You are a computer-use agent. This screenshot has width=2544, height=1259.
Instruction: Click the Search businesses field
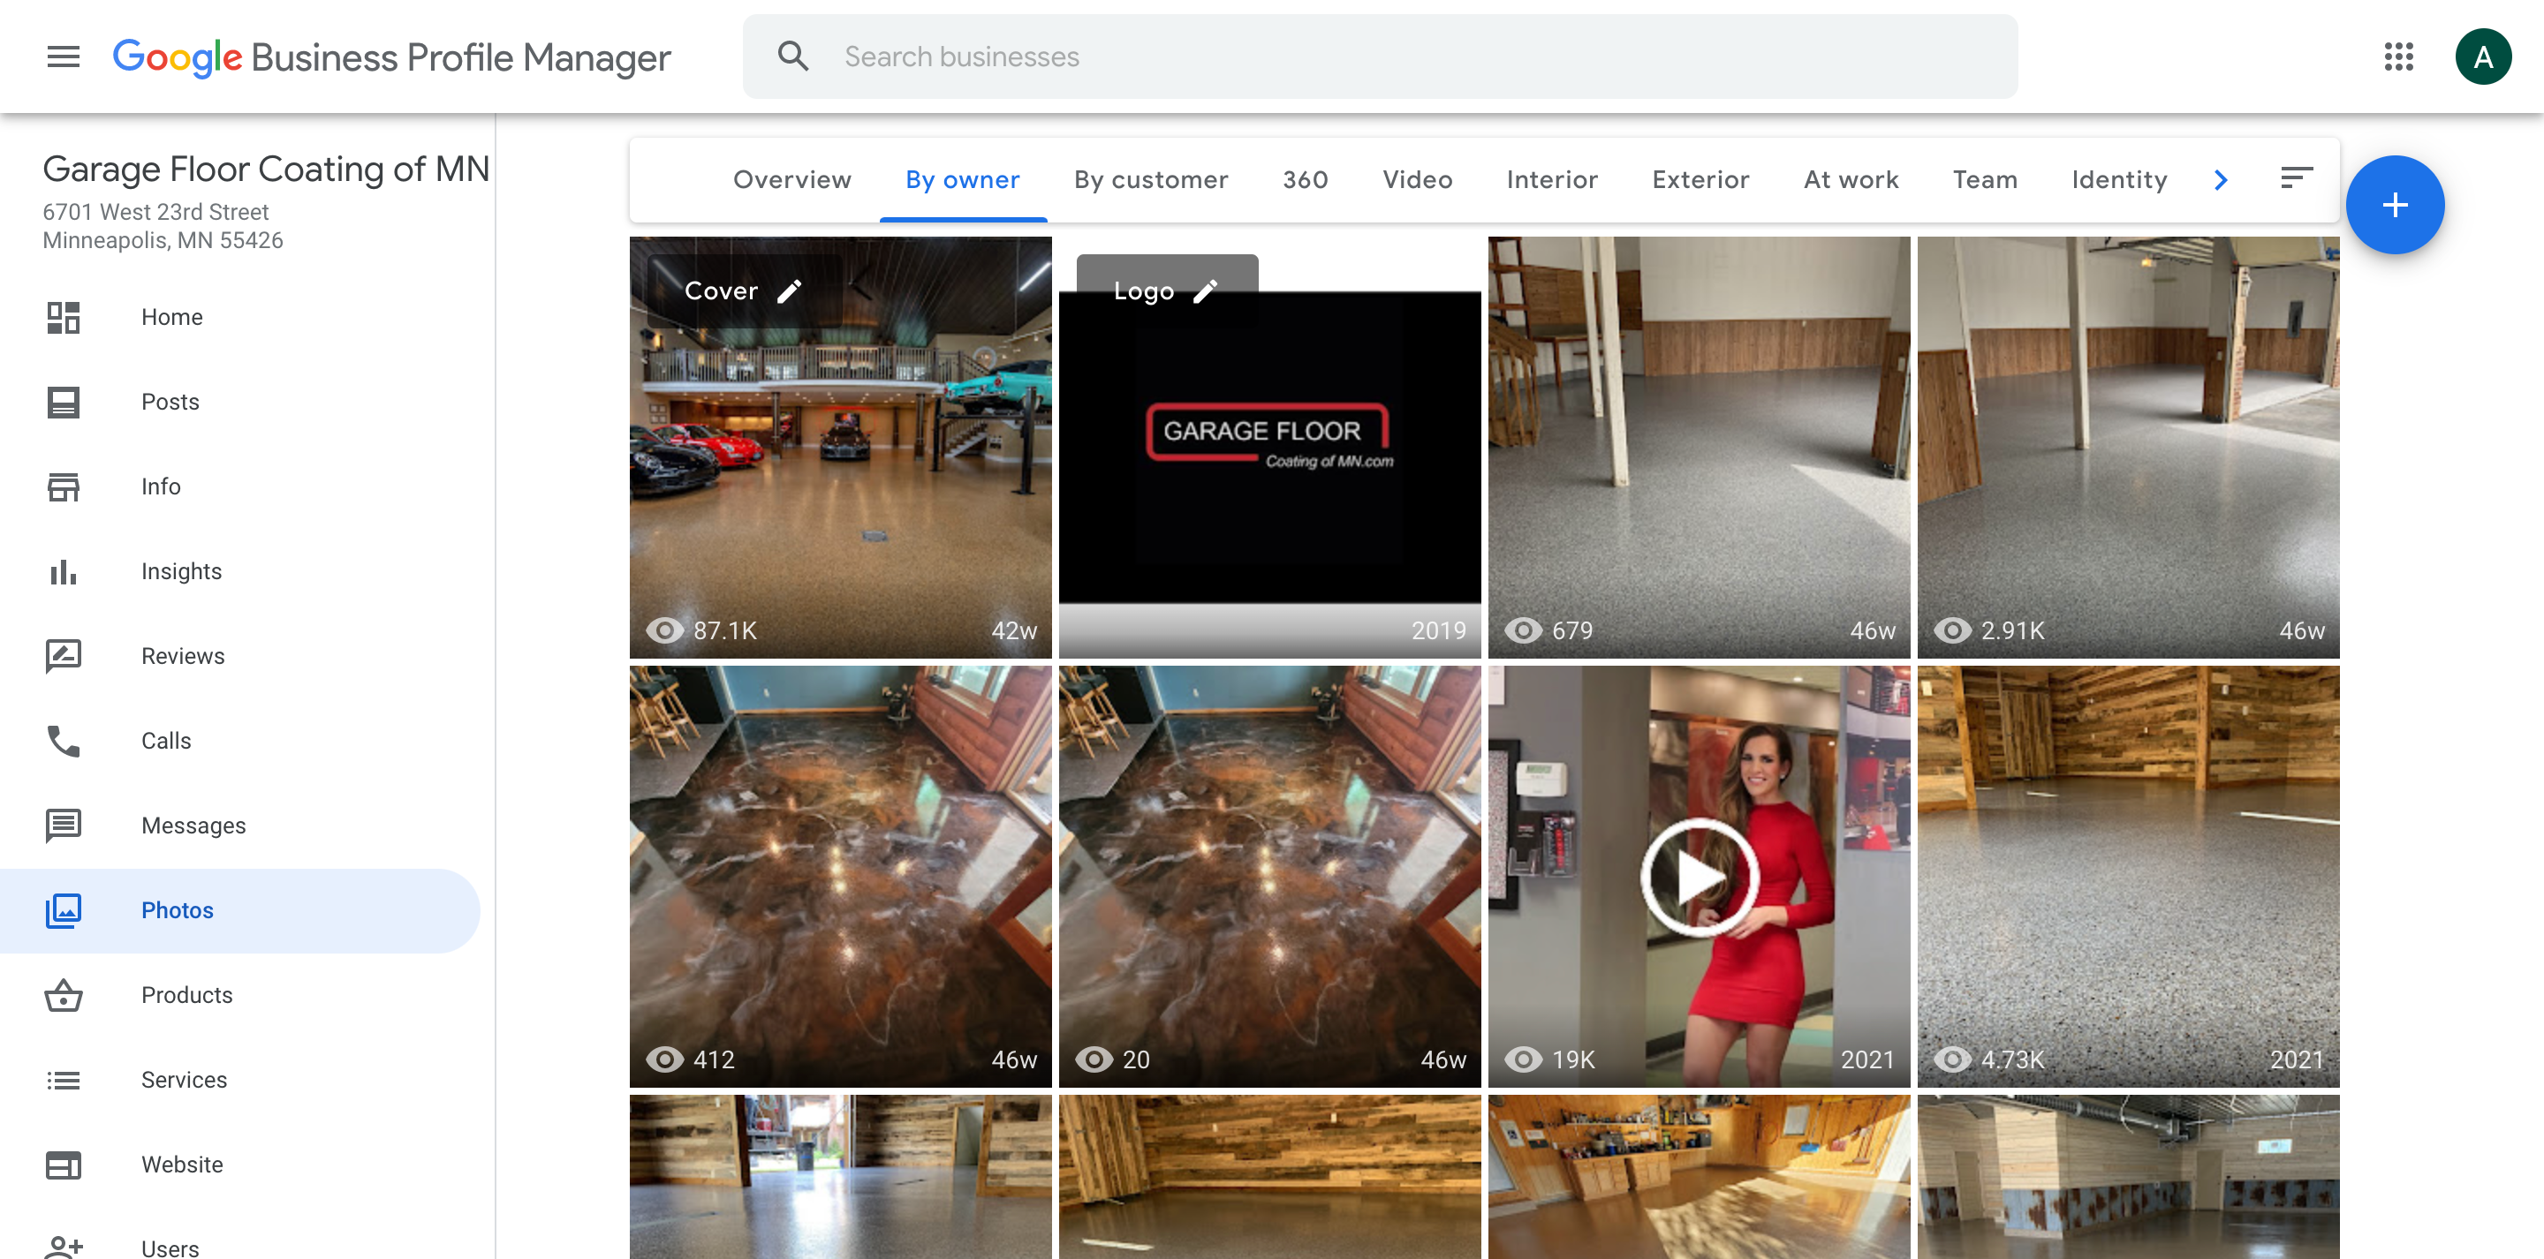point(1380,57)
